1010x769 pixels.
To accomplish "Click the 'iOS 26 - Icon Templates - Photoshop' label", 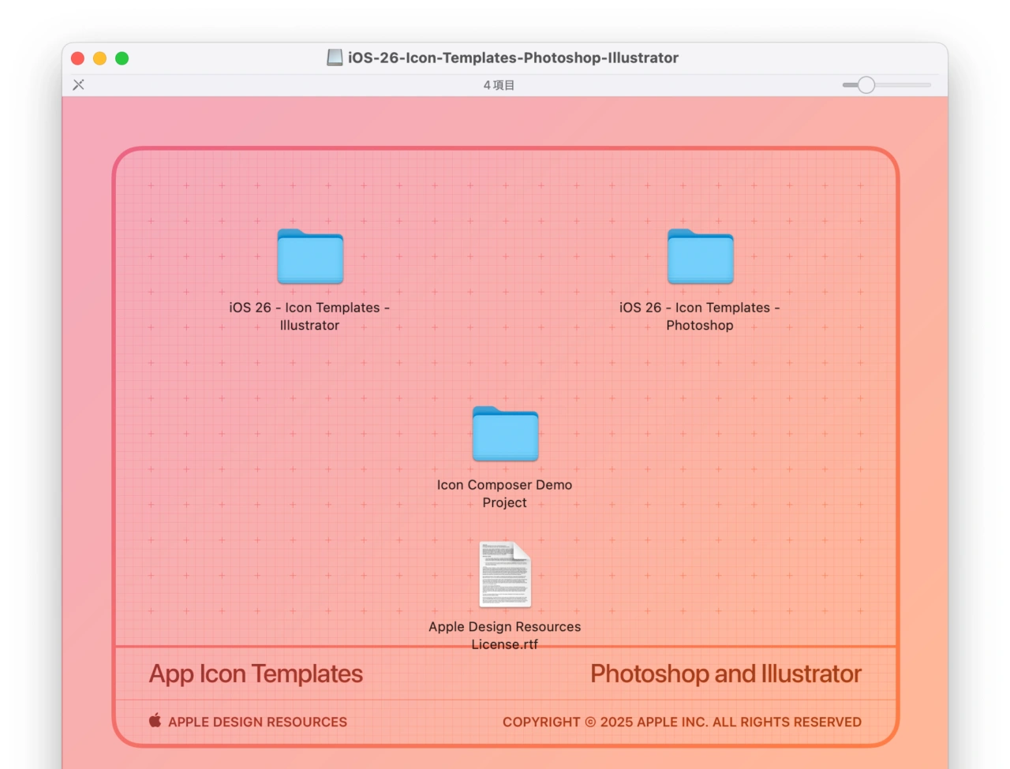I will [699, 316].
